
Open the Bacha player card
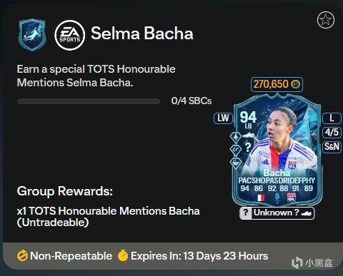(x=277, y=150)
